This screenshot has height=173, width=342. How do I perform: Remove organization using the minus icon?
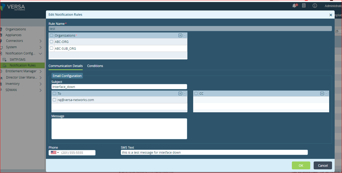click(185, 36)
